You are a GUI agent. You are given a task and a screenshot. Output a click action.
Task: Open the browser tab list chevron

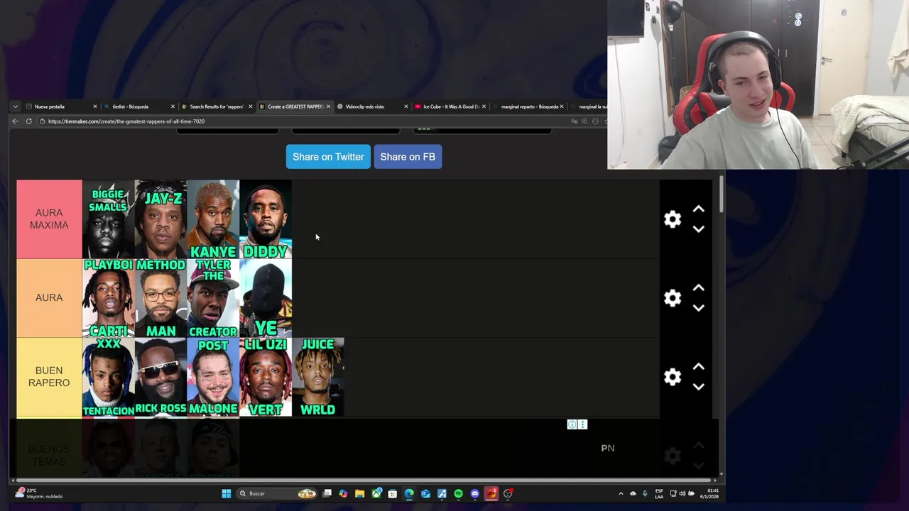15,106
